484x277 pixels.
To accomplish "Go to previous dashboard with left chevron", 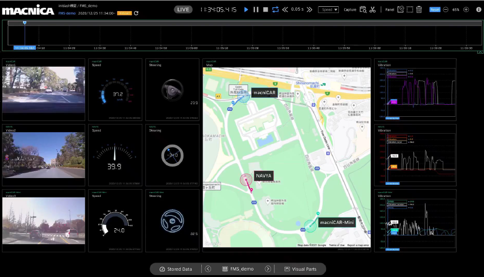I will [208, 269].
